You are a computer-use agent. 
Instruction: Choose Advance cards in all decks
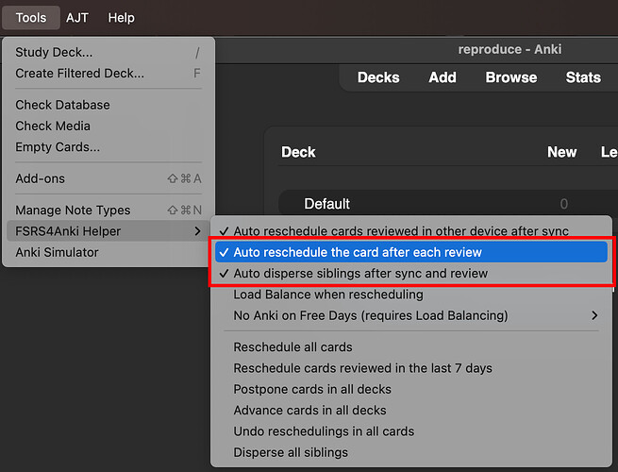pyautogui.click(x=411, y=411)
